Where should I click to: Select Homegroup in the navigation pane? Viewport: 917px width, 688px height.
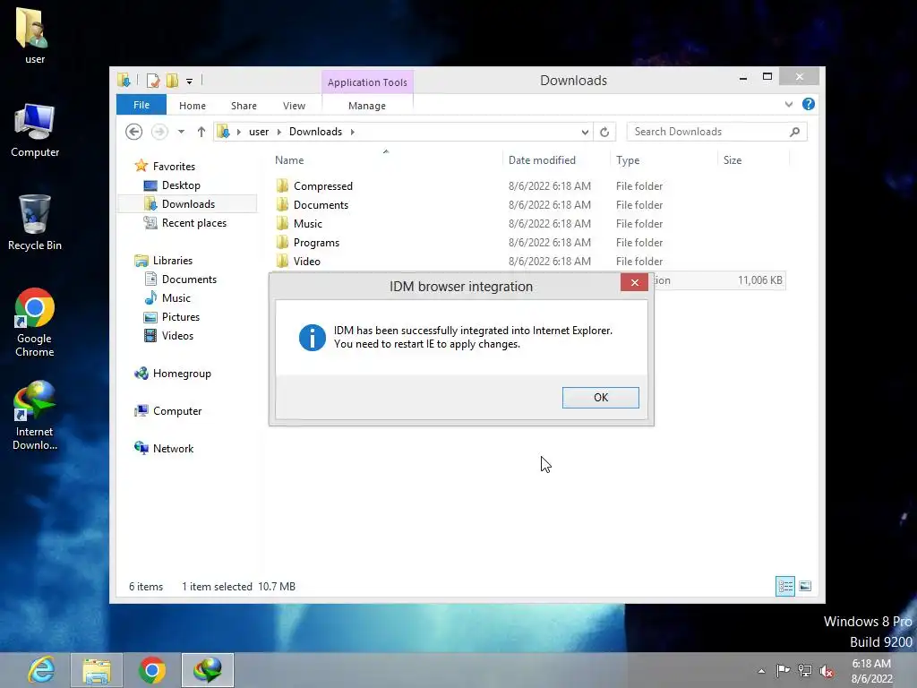click(x=182, y=374)
